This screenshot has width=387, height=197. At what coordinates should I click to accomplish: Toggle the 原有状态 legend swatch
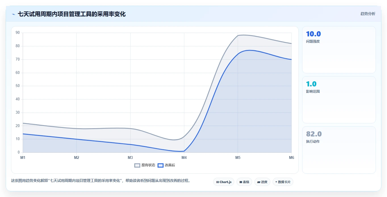(x=137, y=165)
